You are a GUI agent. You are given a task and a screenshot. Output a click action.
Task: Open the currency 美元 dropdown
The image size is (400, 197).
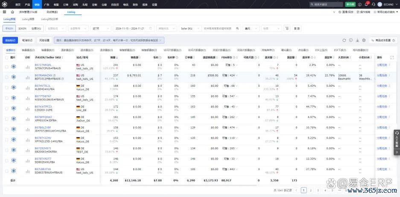[251, 28]
